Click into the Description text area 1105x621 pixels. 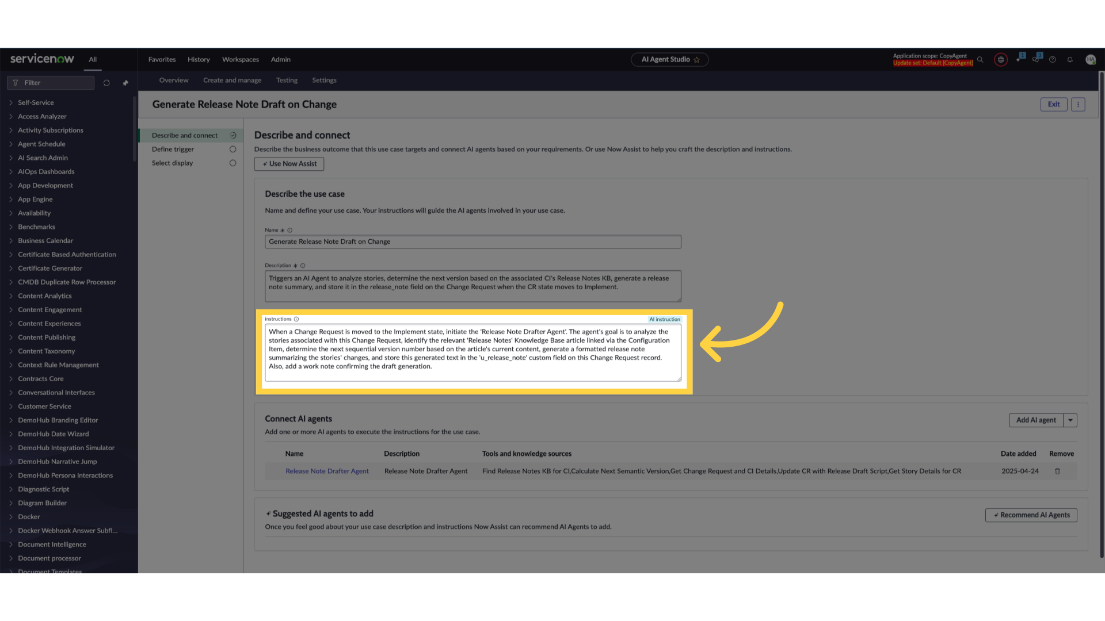[x=473, y=286]
